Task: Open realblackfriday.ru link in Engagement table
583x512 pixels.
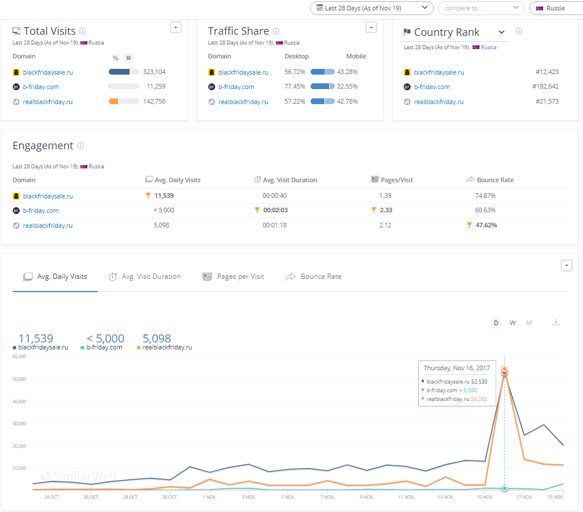Action: [x=48, y=226]
